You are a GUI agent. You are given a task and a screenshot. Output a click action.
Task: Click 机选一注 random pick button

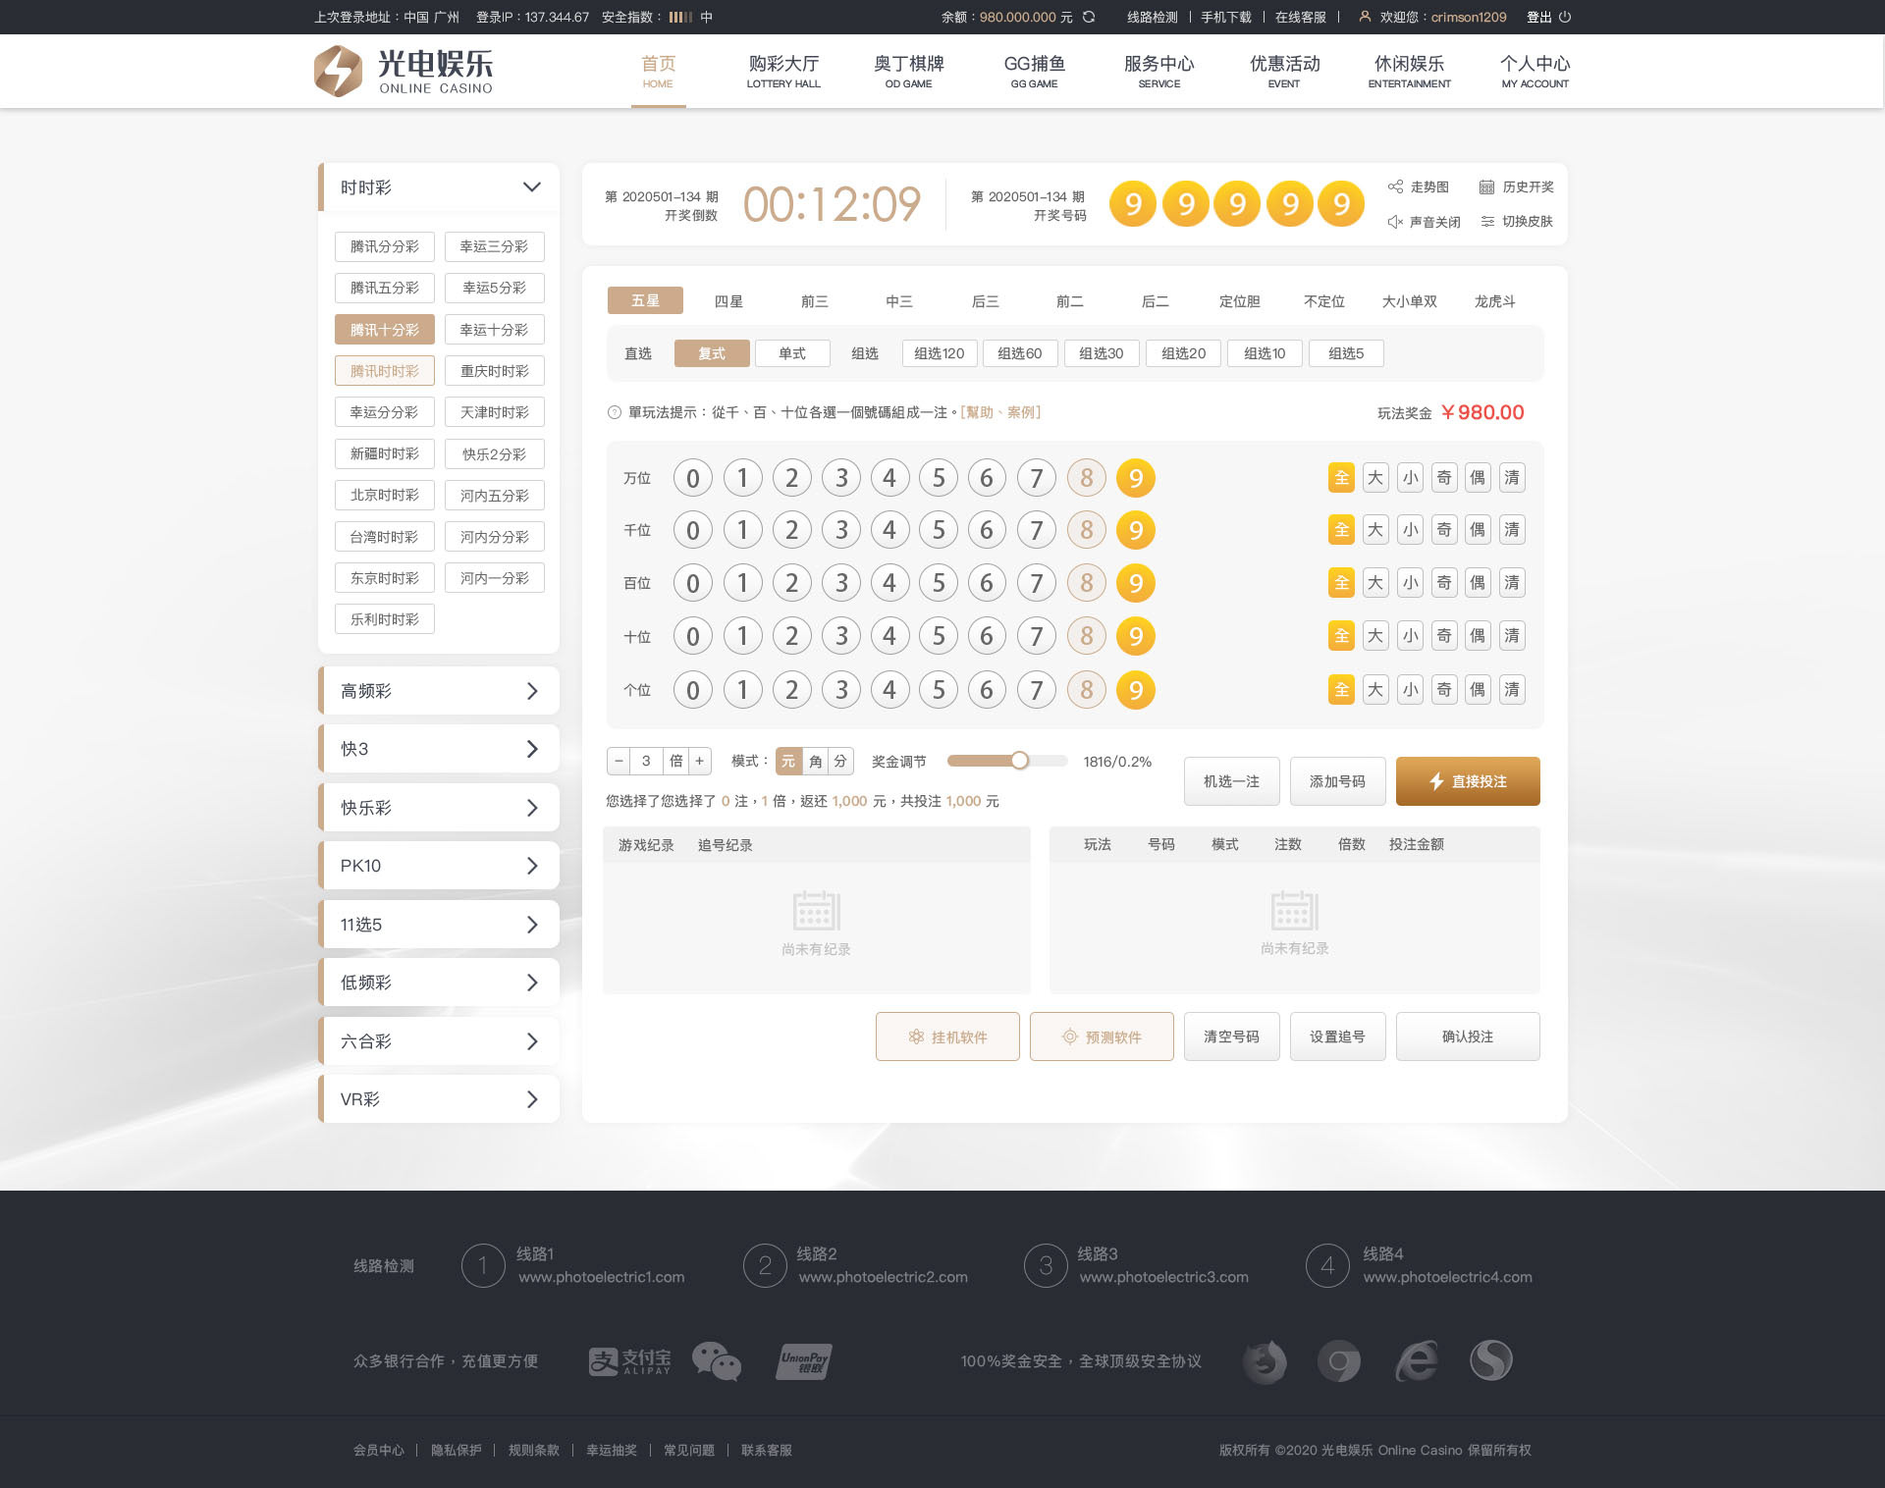click(1232, 781)
